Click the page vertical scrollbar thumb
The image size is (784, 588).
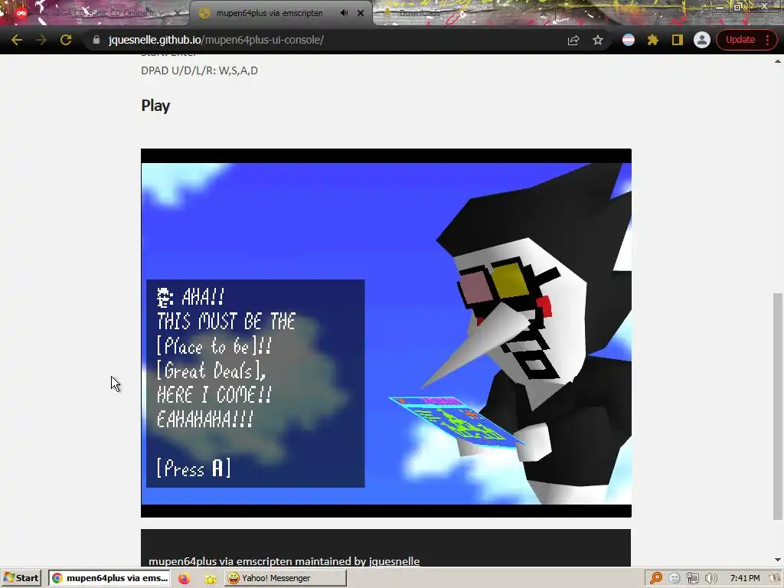[x=778, y=406]
